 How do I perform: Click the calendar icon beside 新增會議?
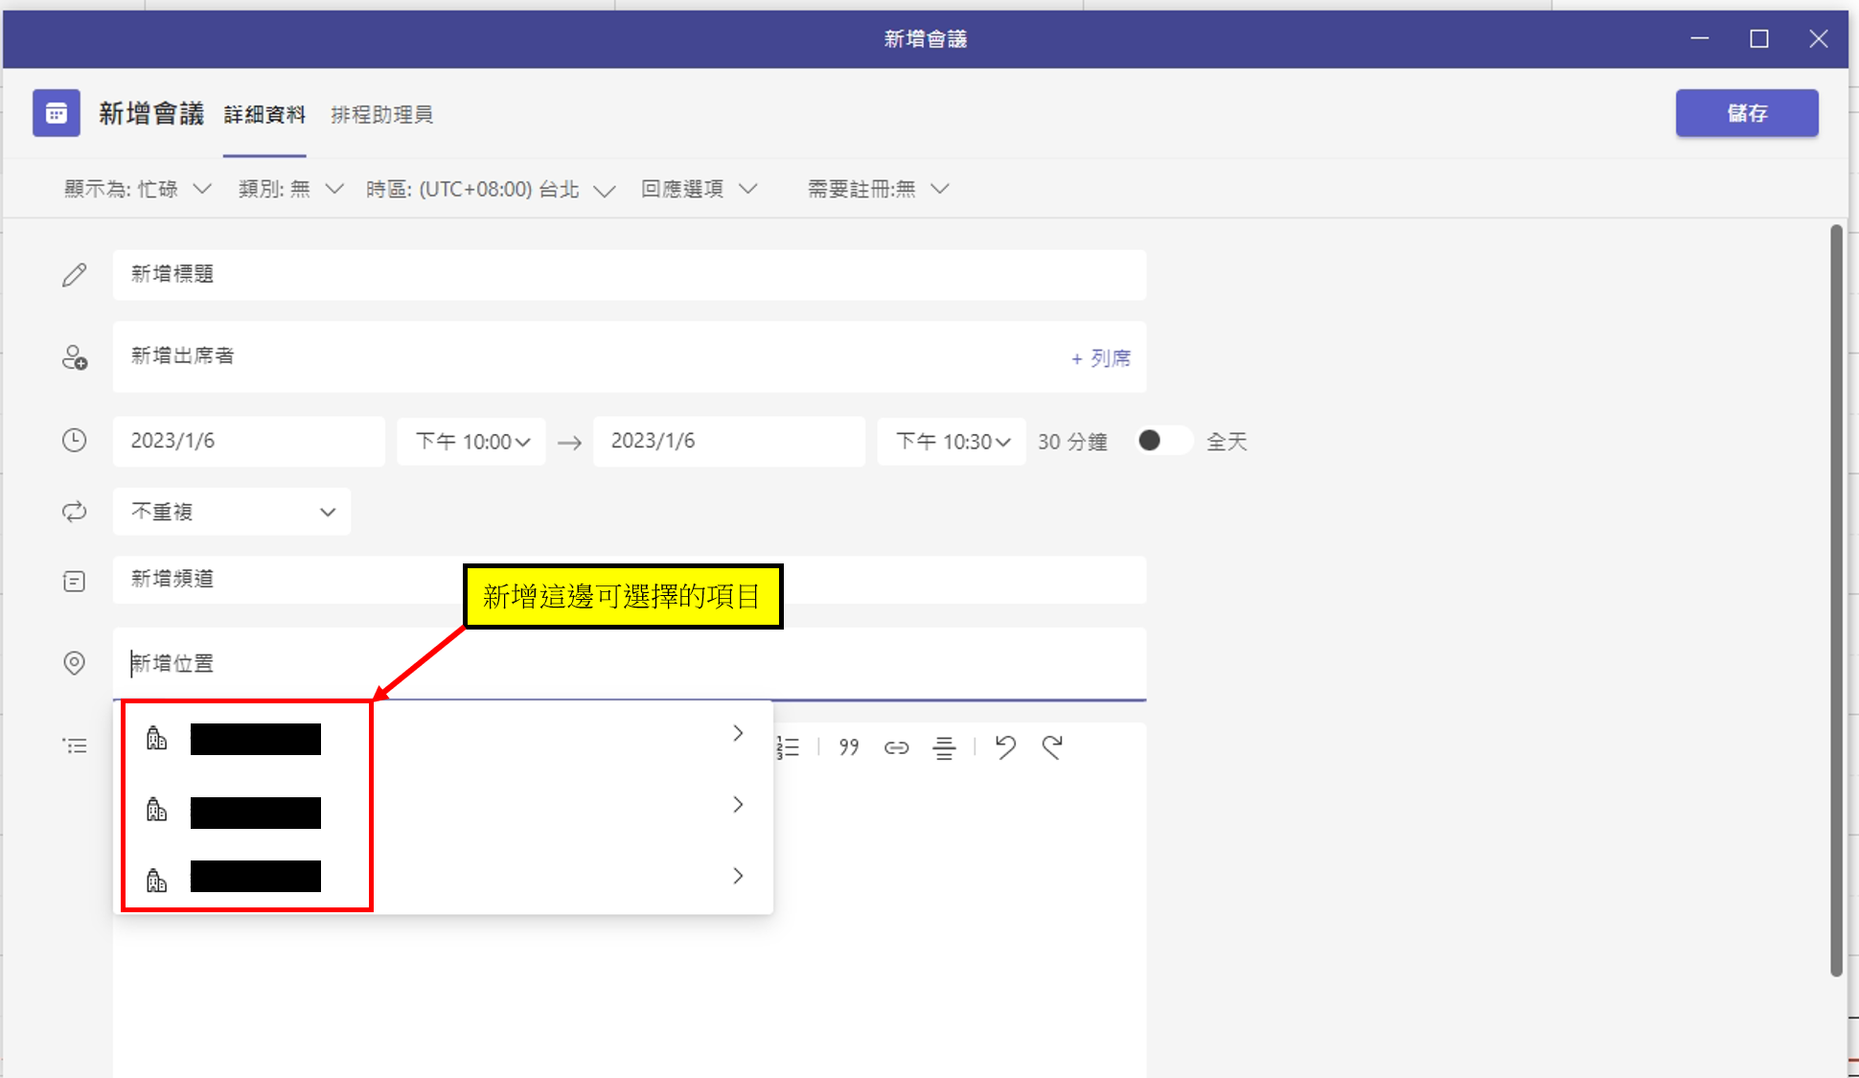coord(57,113)
